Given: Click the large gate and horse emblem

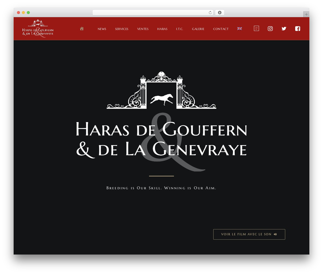Looking at the screenshot, I should pos(161,90).
